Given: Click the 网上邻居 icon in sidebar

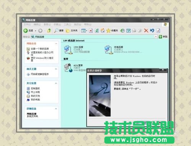Looking at the screenshot, I should pyautogui.click(x=28, y=92).
